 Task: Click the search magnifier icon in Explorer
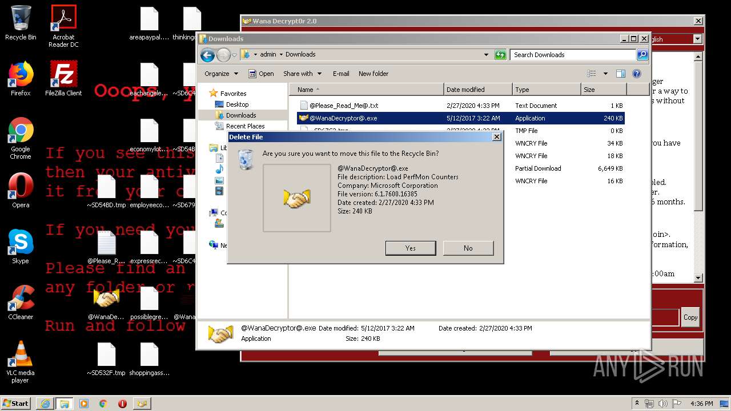pyautogui.click(x=642, y=55)
